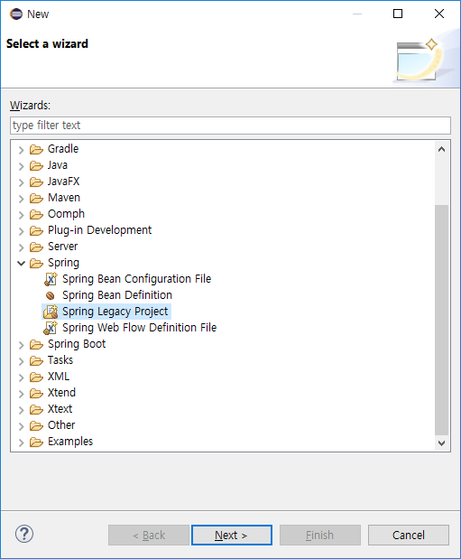This screenshot has height=559, width=461.
Task: Expand the Xtext category
Action: [22, 410]
